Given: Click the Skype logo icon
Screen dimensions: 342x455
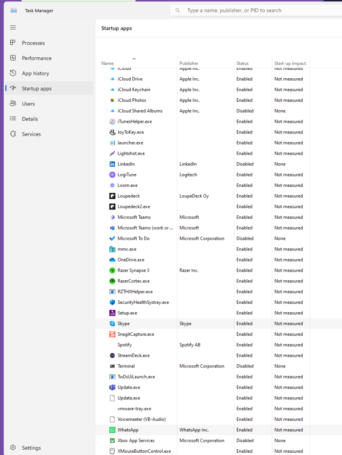Looking at the screenshot, I should pyautogui.click(x=112, y=323).
